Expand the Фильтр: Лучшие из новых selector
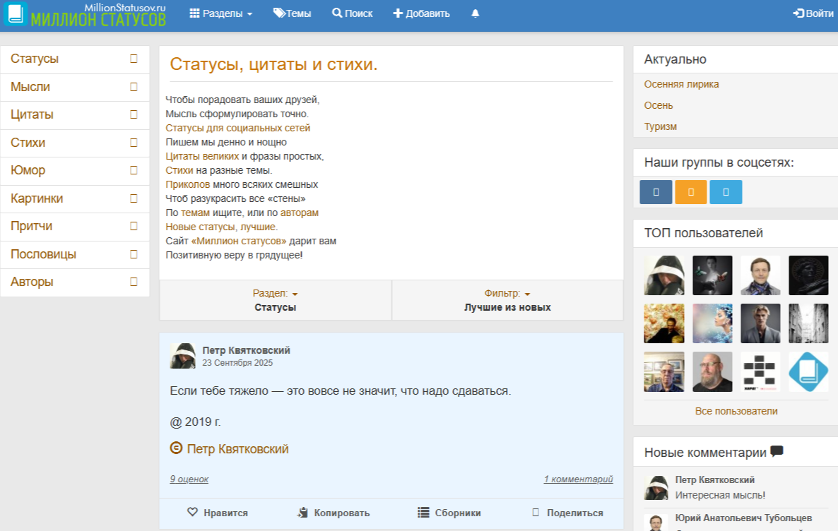Image resolution: width=838 pixels, height=531 pixels. tap(507, 300)
